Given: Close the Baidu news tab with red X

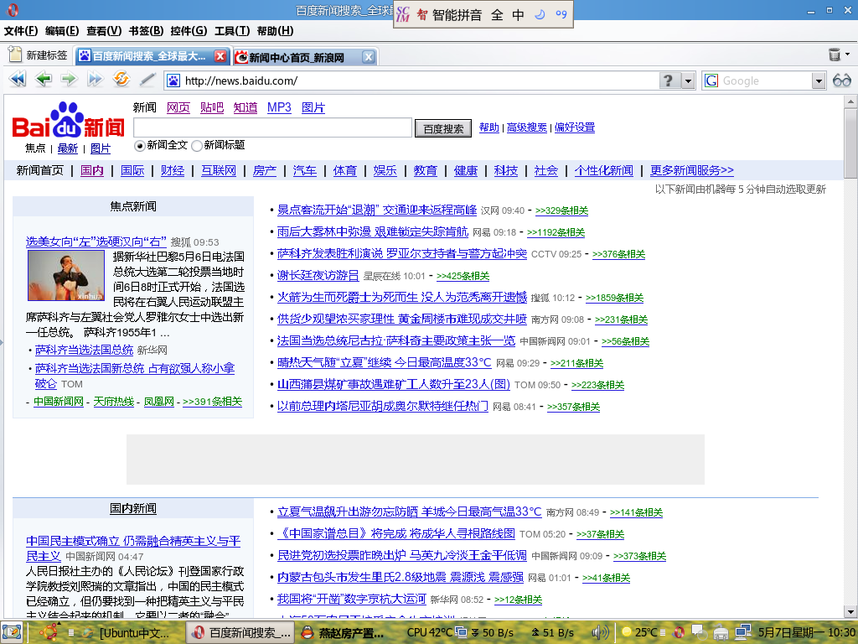Looking at the screenshot, I should point(220,56).
